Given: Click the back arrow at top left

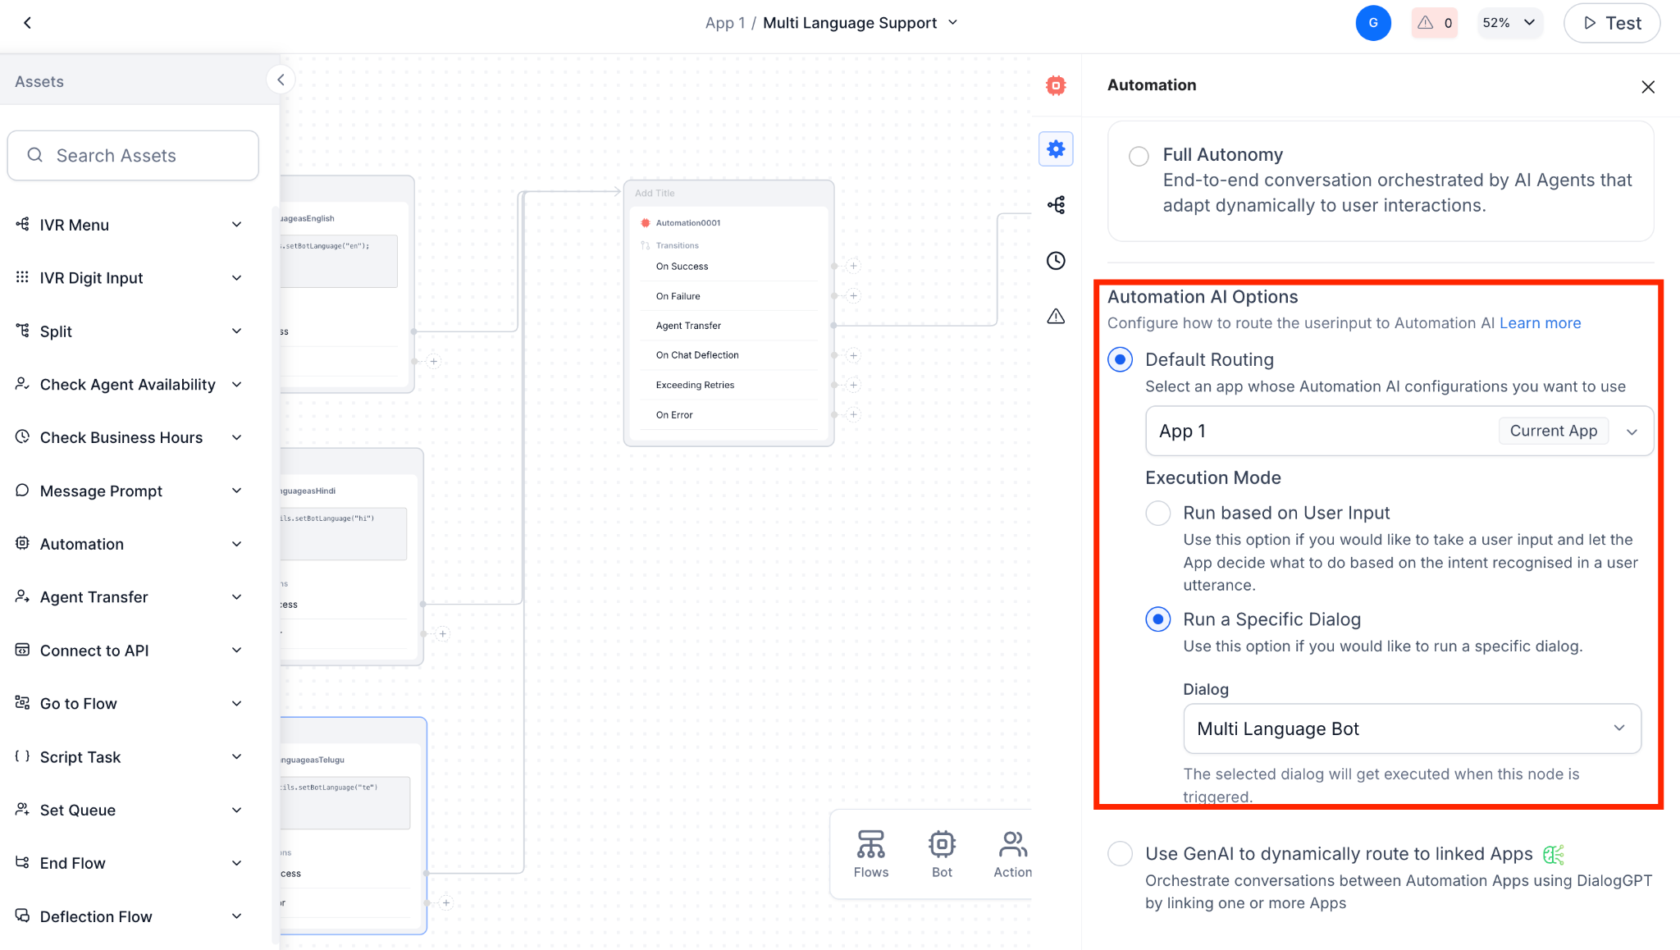Looking at the screenshot, I should (x=28, y=23).
